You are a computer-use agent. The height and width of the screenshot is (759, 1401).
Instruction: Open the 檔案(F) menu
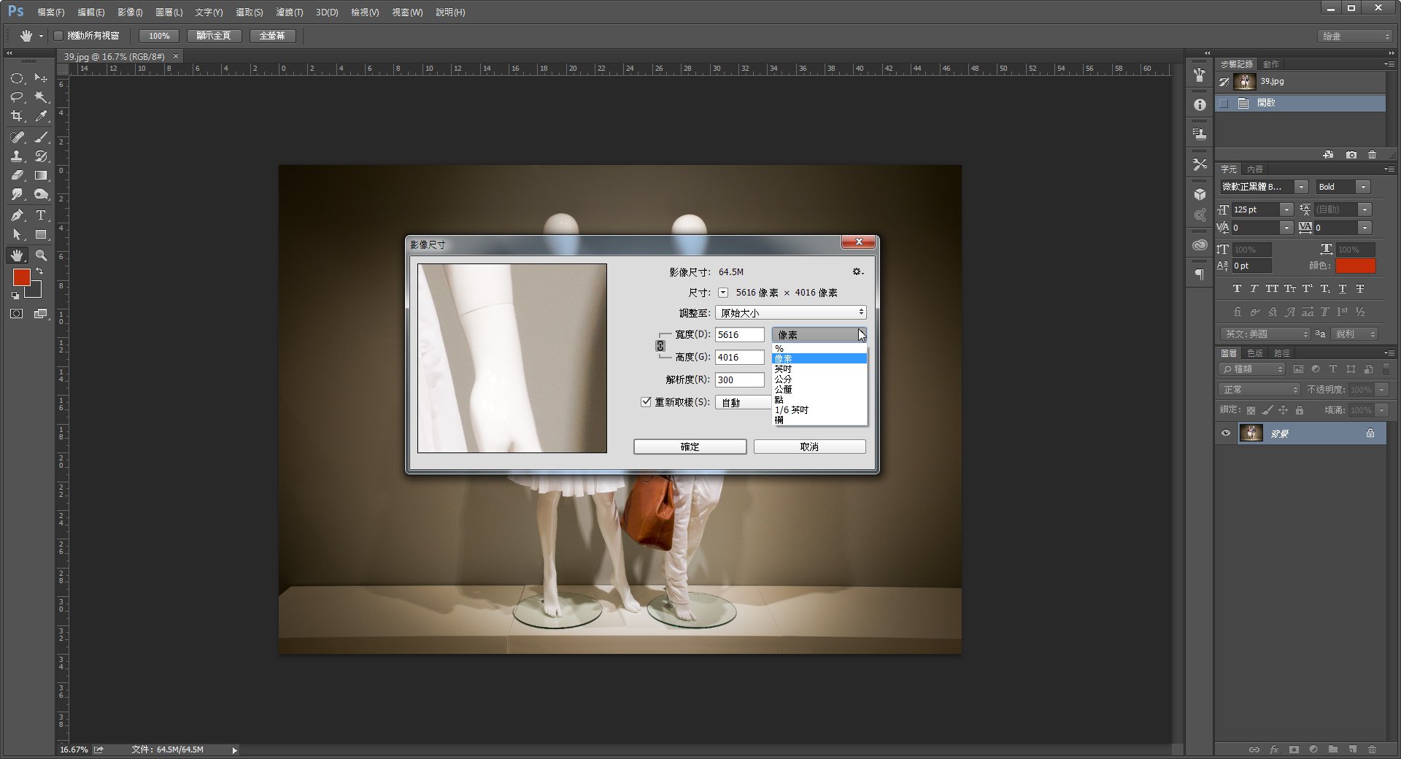pyautogui.click(x=50, y=12)
